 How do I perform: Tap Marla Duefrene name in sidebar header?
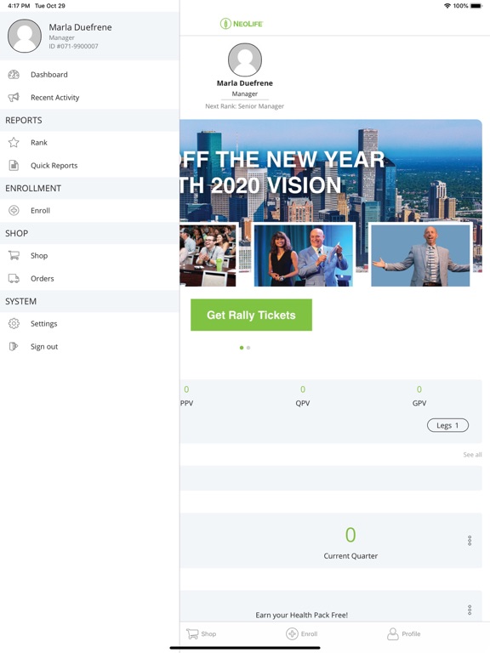click(x=81, y=27)
